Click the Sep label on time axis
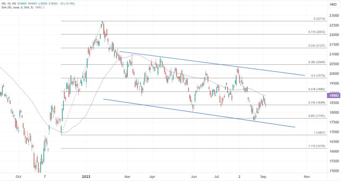The height and width of the screenshot is (181, 341). point(264,177)
